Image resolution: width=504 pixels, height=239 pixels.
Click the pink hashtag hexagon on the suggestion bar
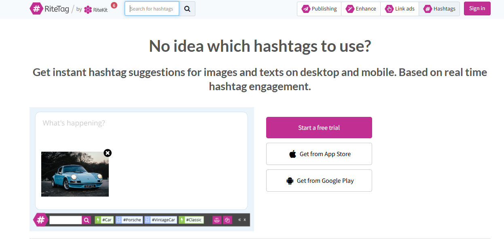(x=40, y=220)
